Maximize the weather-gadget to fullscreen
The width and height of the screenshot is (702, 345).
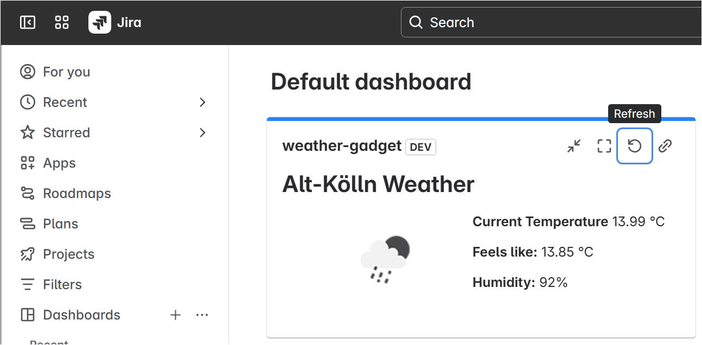pos(604,146)
